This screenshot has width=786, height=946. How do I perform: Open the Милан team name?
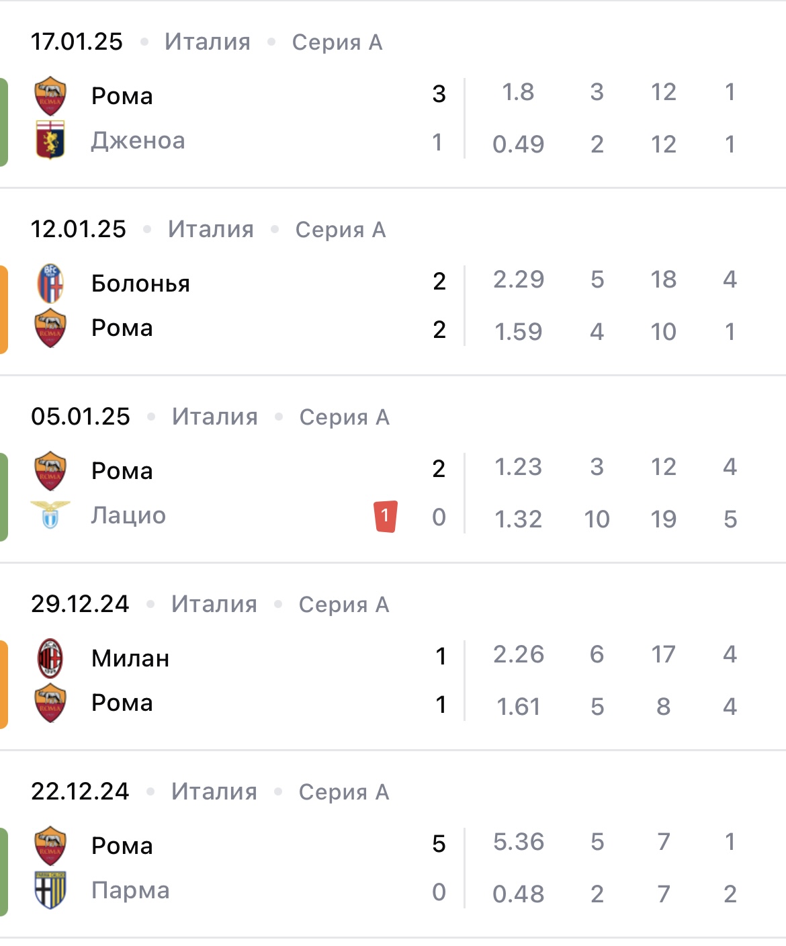tap(130, 658)
